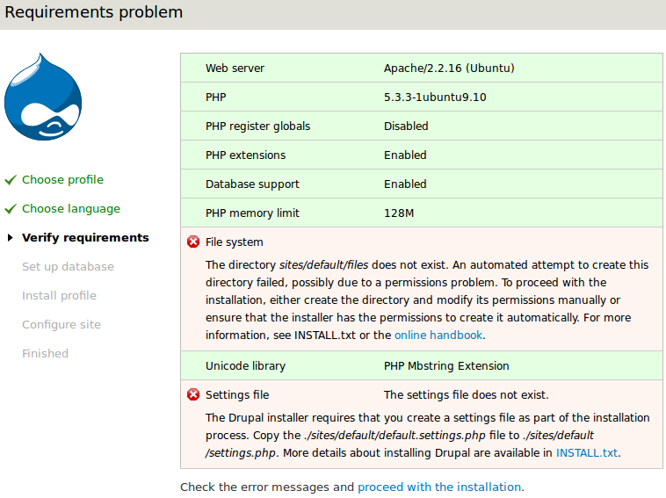Click the Drupal drop logo
The width and height of the screenshot is (666, 498).
point(43,97)
